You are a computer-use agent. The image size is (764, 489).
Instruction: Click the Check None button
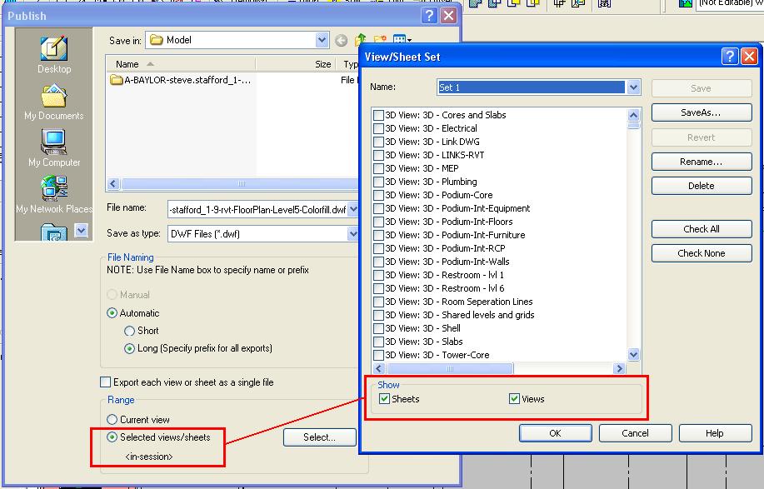pos(702,253)
